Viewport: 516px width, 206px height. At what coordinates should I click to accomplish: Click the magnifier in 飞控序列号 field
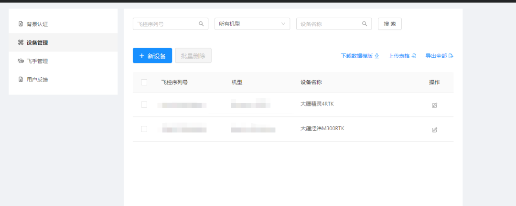pyautogui.click(x=201, y=24)
